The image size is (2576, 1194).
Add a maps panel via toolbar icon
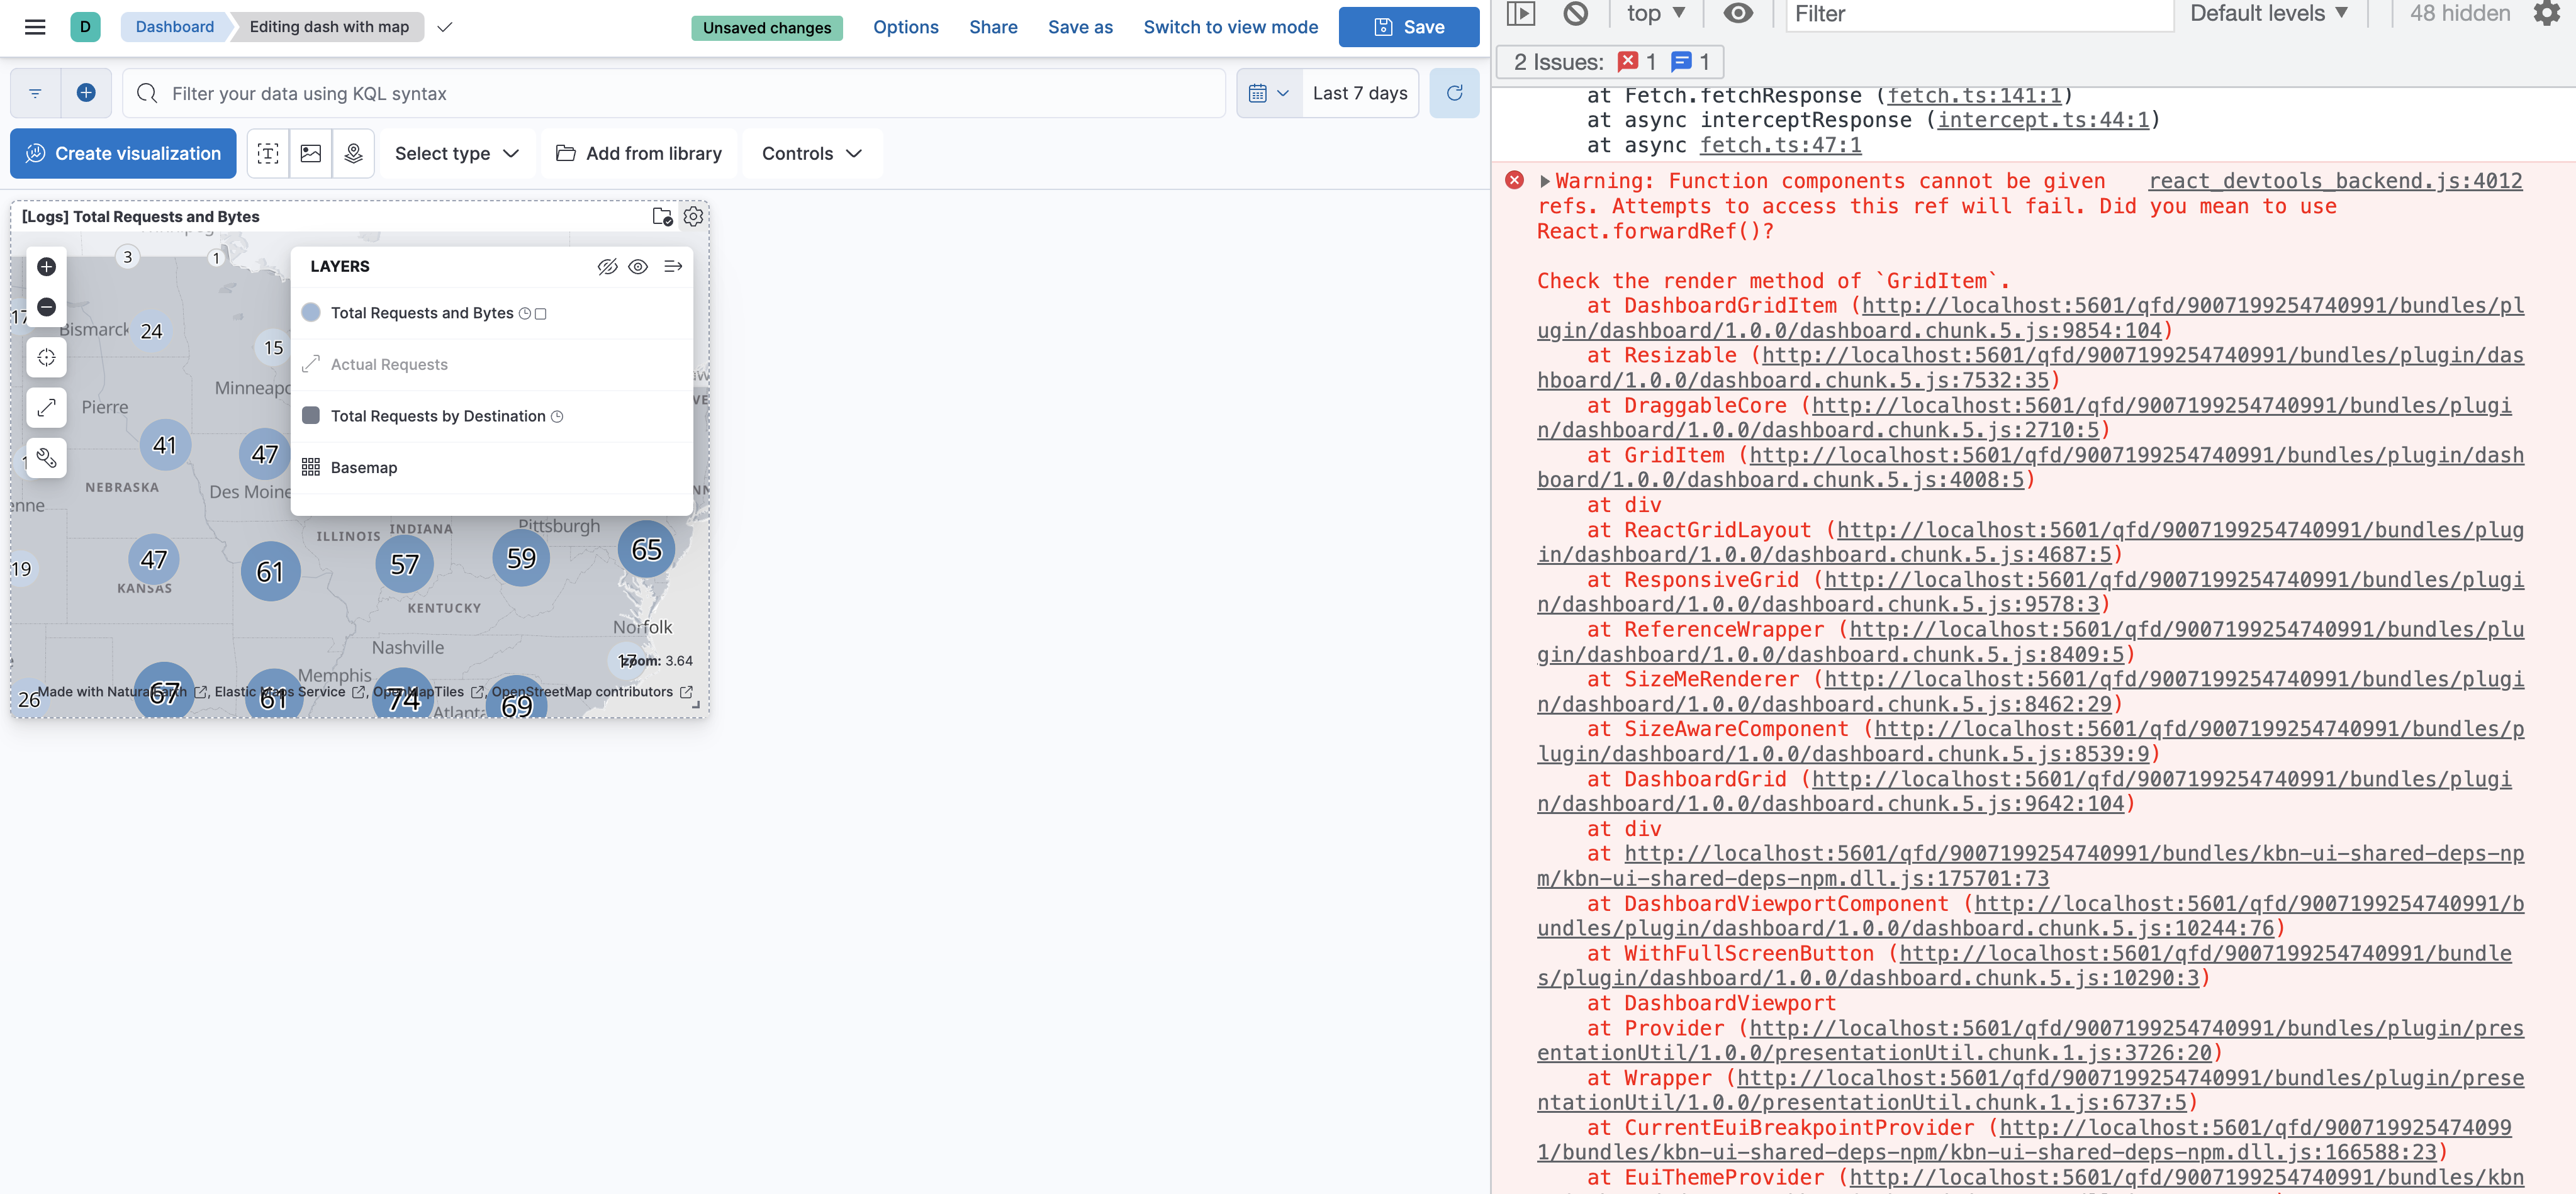pyautogui.click(x=353, y=153)
